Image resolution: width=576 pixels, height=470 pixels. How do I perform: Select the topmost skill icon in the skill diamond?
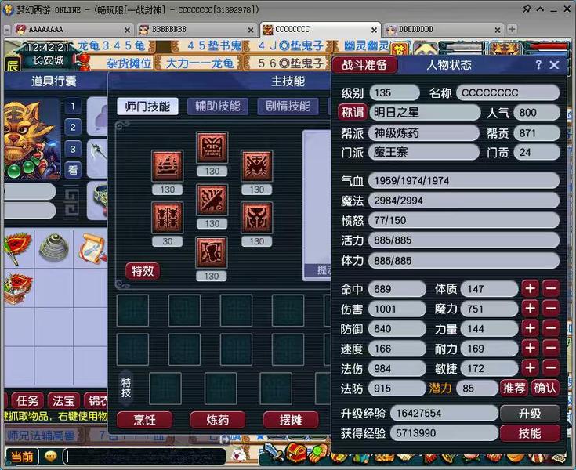click(x=212, y=147)
